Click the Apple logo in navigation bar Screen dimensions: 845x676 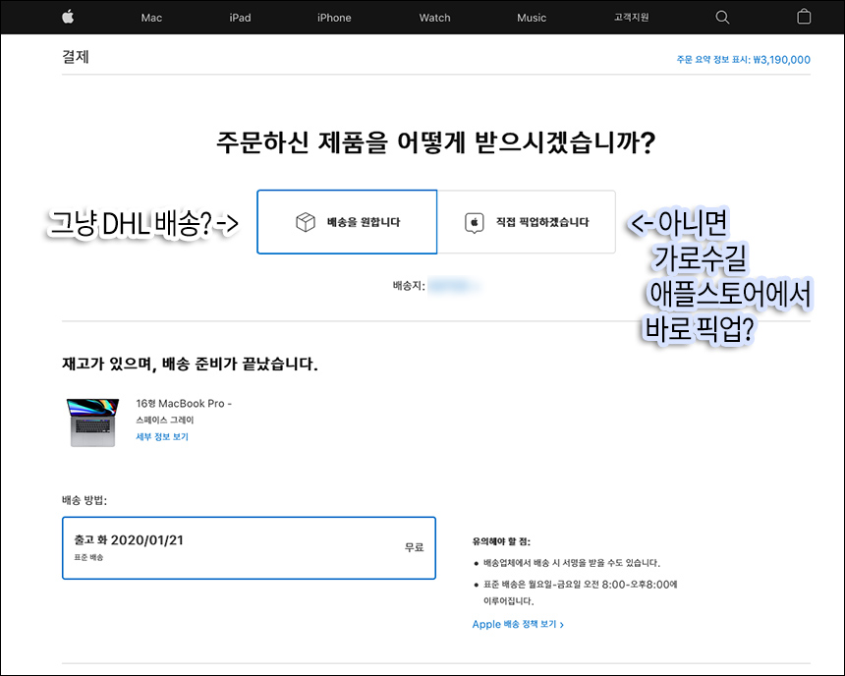click(68, 18)
